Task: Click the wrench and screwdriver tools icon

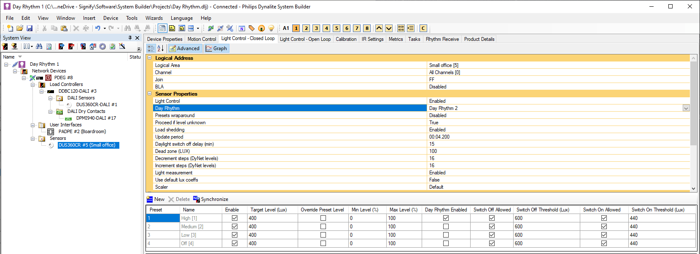Action: 230,28
